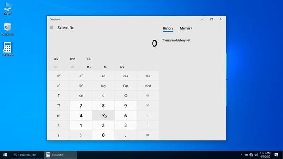Open the network tray icon

pyautogui.click(x=251, y=155)
